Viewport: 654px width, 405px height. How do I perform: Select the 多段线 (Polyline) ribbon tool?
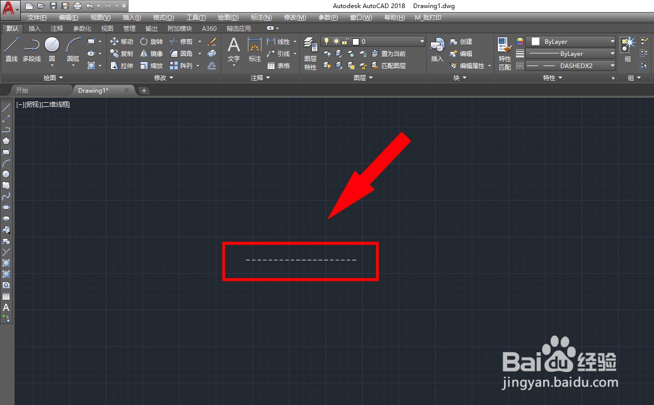[32, 49]
